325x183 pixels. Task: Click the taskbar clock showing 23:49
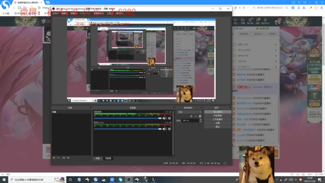pyautogui.click(x=310, y=179)
